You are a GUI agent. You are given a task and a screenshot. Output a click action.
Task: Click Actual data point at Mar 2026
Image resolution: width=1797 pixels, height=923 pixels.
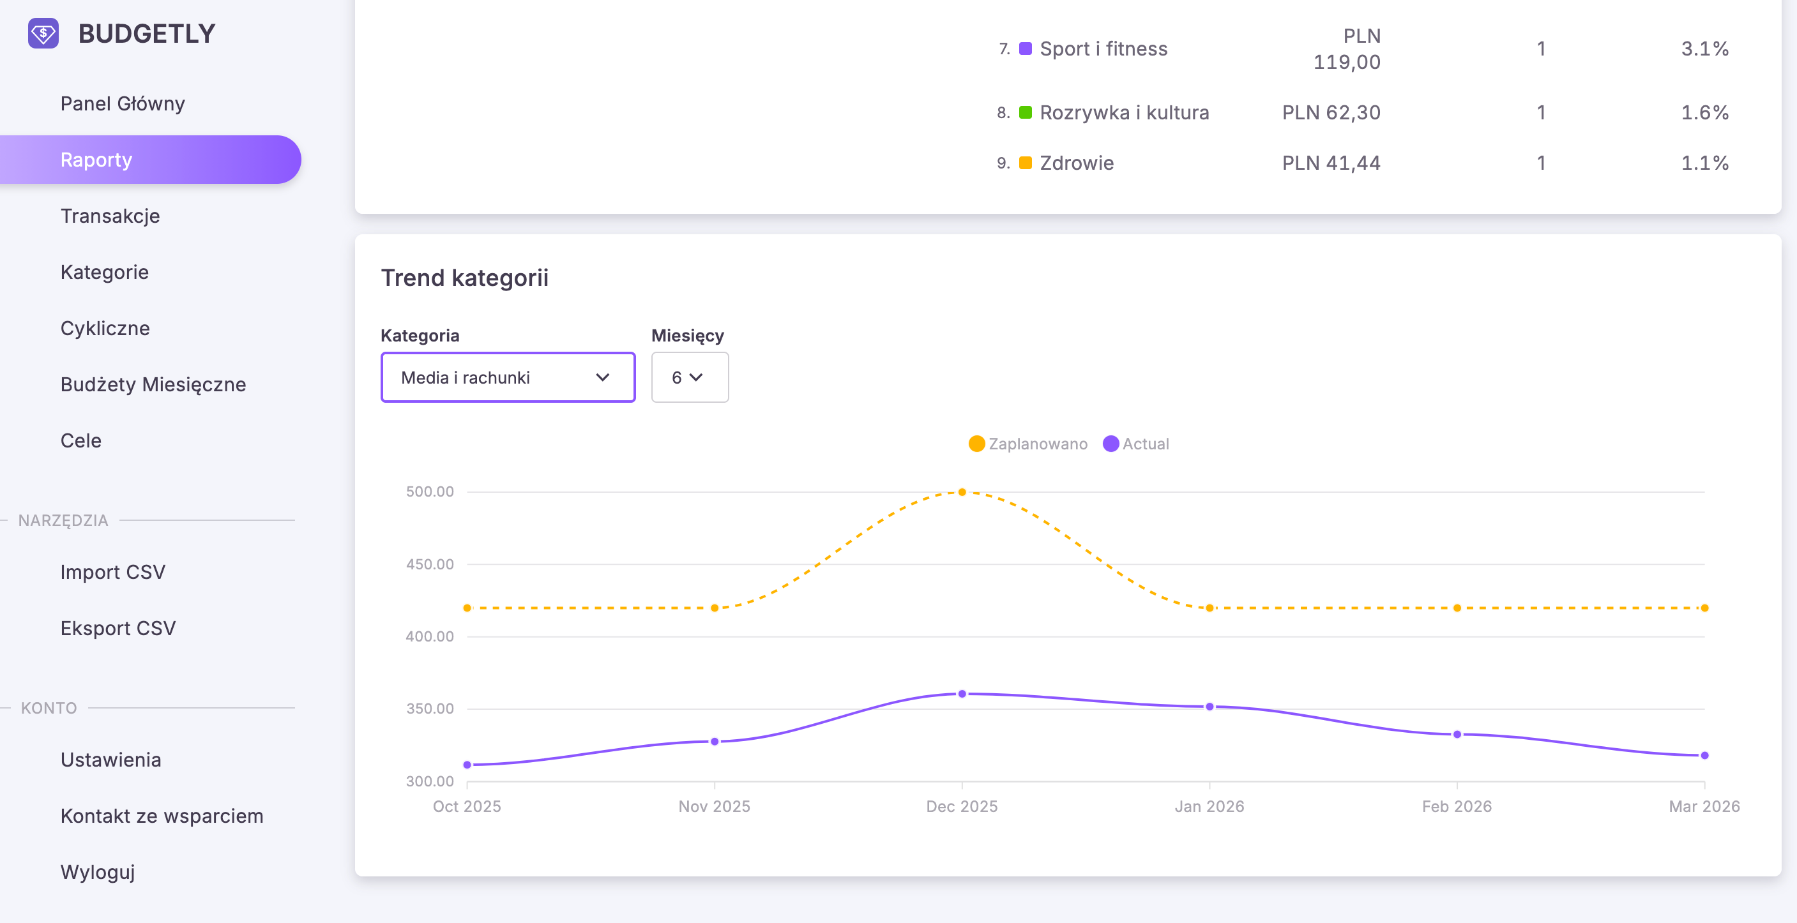coord(1705,756)
